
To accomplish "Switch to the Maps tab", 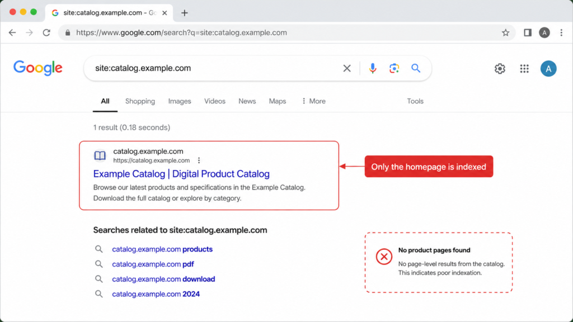I will tap(278, 101).
